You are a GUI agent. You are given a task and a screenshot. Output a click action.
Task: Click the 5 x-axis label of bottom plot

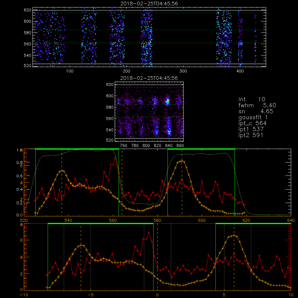click(x=224, y=295)
